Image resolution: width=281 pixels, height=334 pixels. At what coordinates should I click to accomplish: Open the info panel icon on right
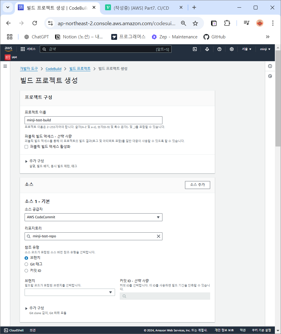[270, 66]
